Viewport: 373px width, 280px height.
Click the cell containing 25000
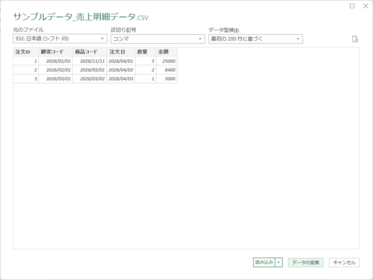point(166,61)
